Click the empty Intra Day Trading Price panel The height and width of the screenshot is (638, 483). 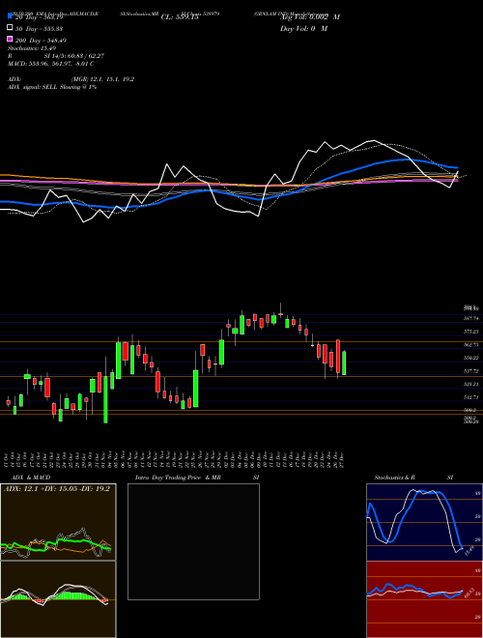click(x=193, y=541)
